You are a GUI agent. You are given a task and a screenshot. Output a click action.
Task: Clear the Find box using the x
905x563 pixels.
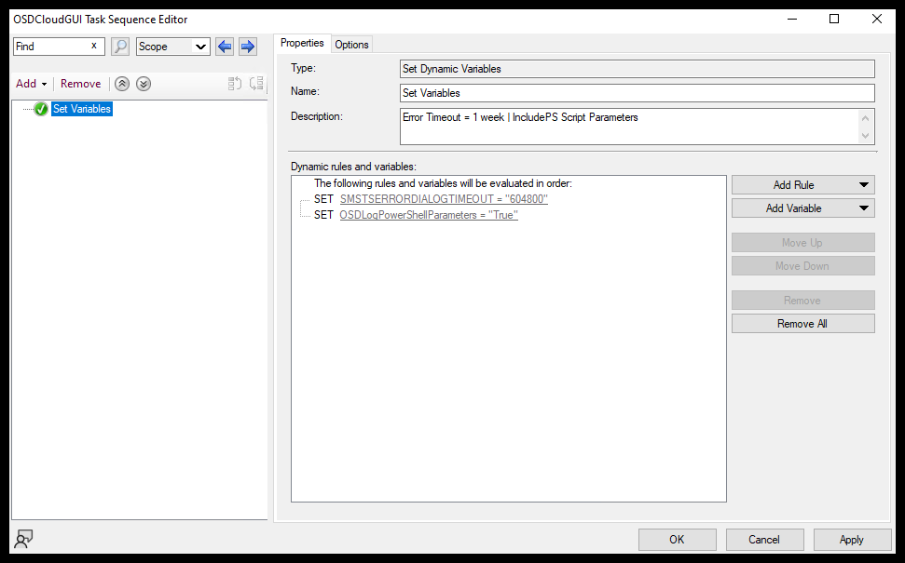[x=93, y=46]
